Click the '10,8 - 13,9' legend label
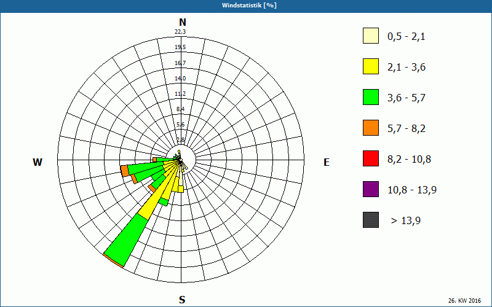Viewport: 492px width, 307px height. pyautogui.click(x=412, y=190)
